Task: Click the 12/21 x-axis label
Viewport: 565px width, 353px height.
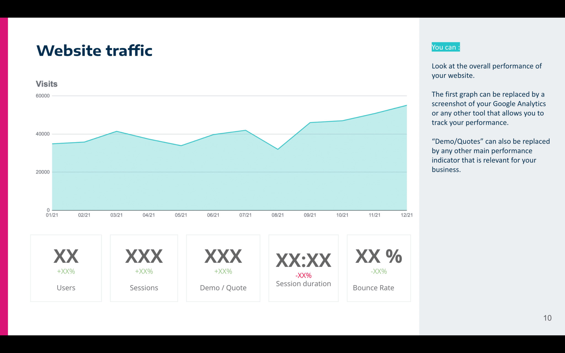Action: (407, 215)
